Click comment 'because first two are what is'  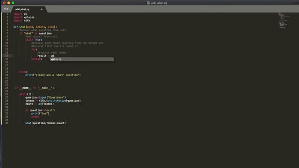pyautogui.click(x=55, y=46)
